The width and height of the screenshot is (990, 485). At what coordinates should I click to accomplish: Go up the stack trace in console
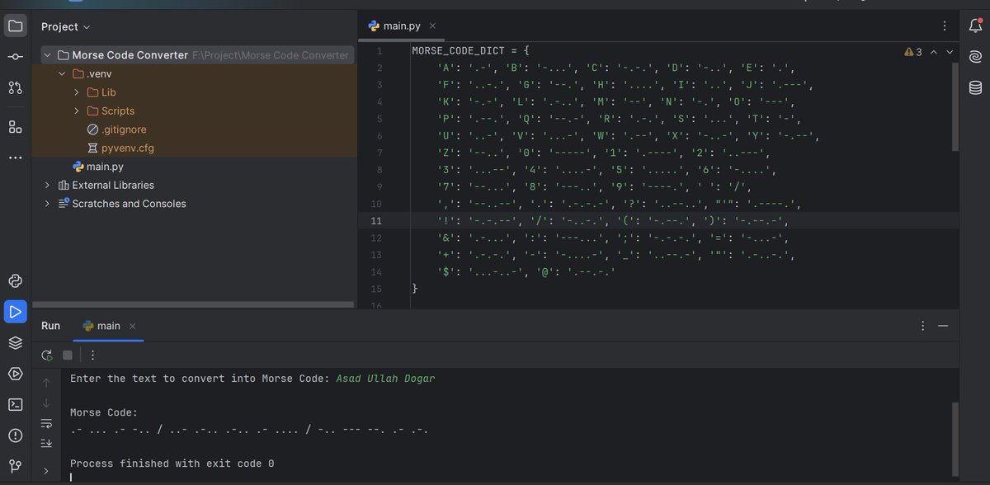click(x=47, y=383)
